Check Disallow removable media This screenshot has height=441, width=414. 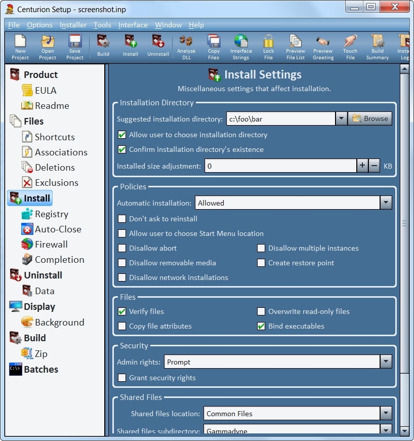(122, 263)
